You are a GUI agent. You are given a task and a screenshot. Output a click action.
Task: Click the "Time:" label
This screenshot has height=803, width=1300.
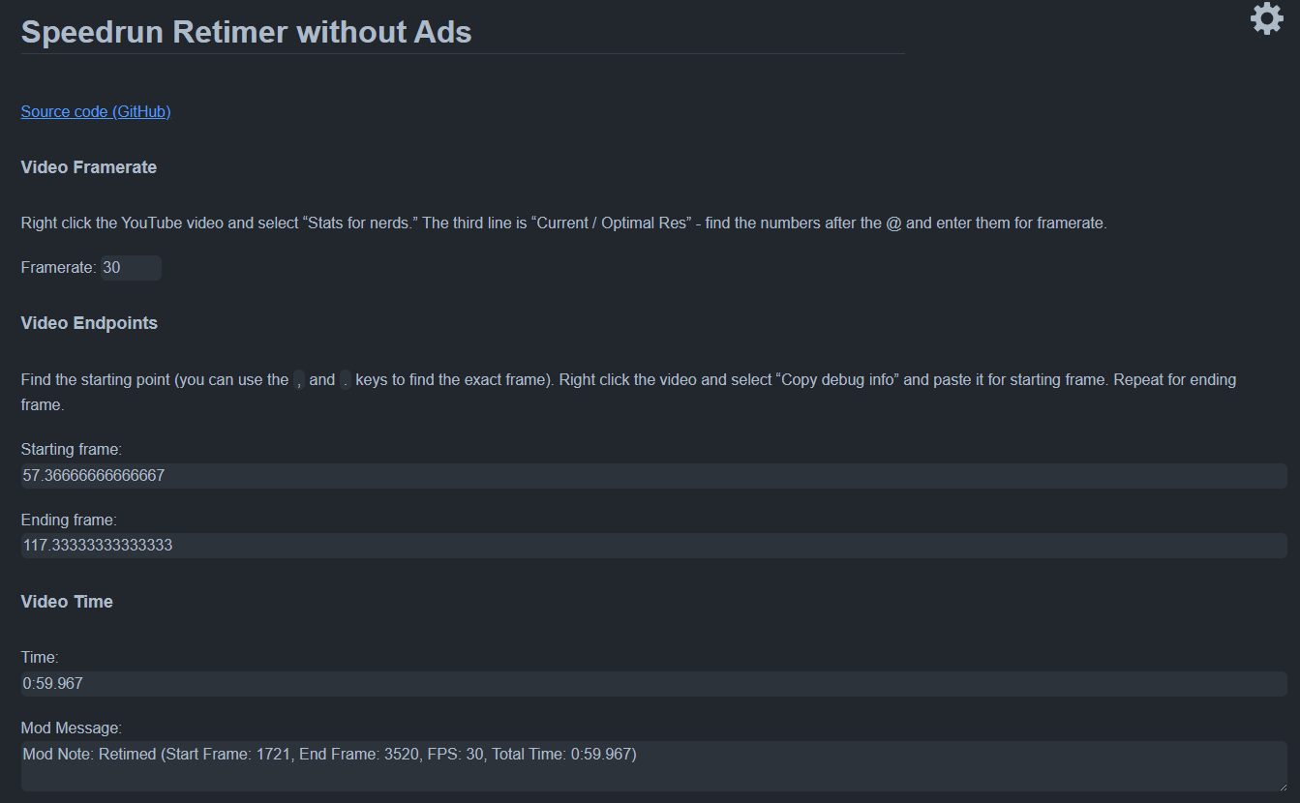40,658
